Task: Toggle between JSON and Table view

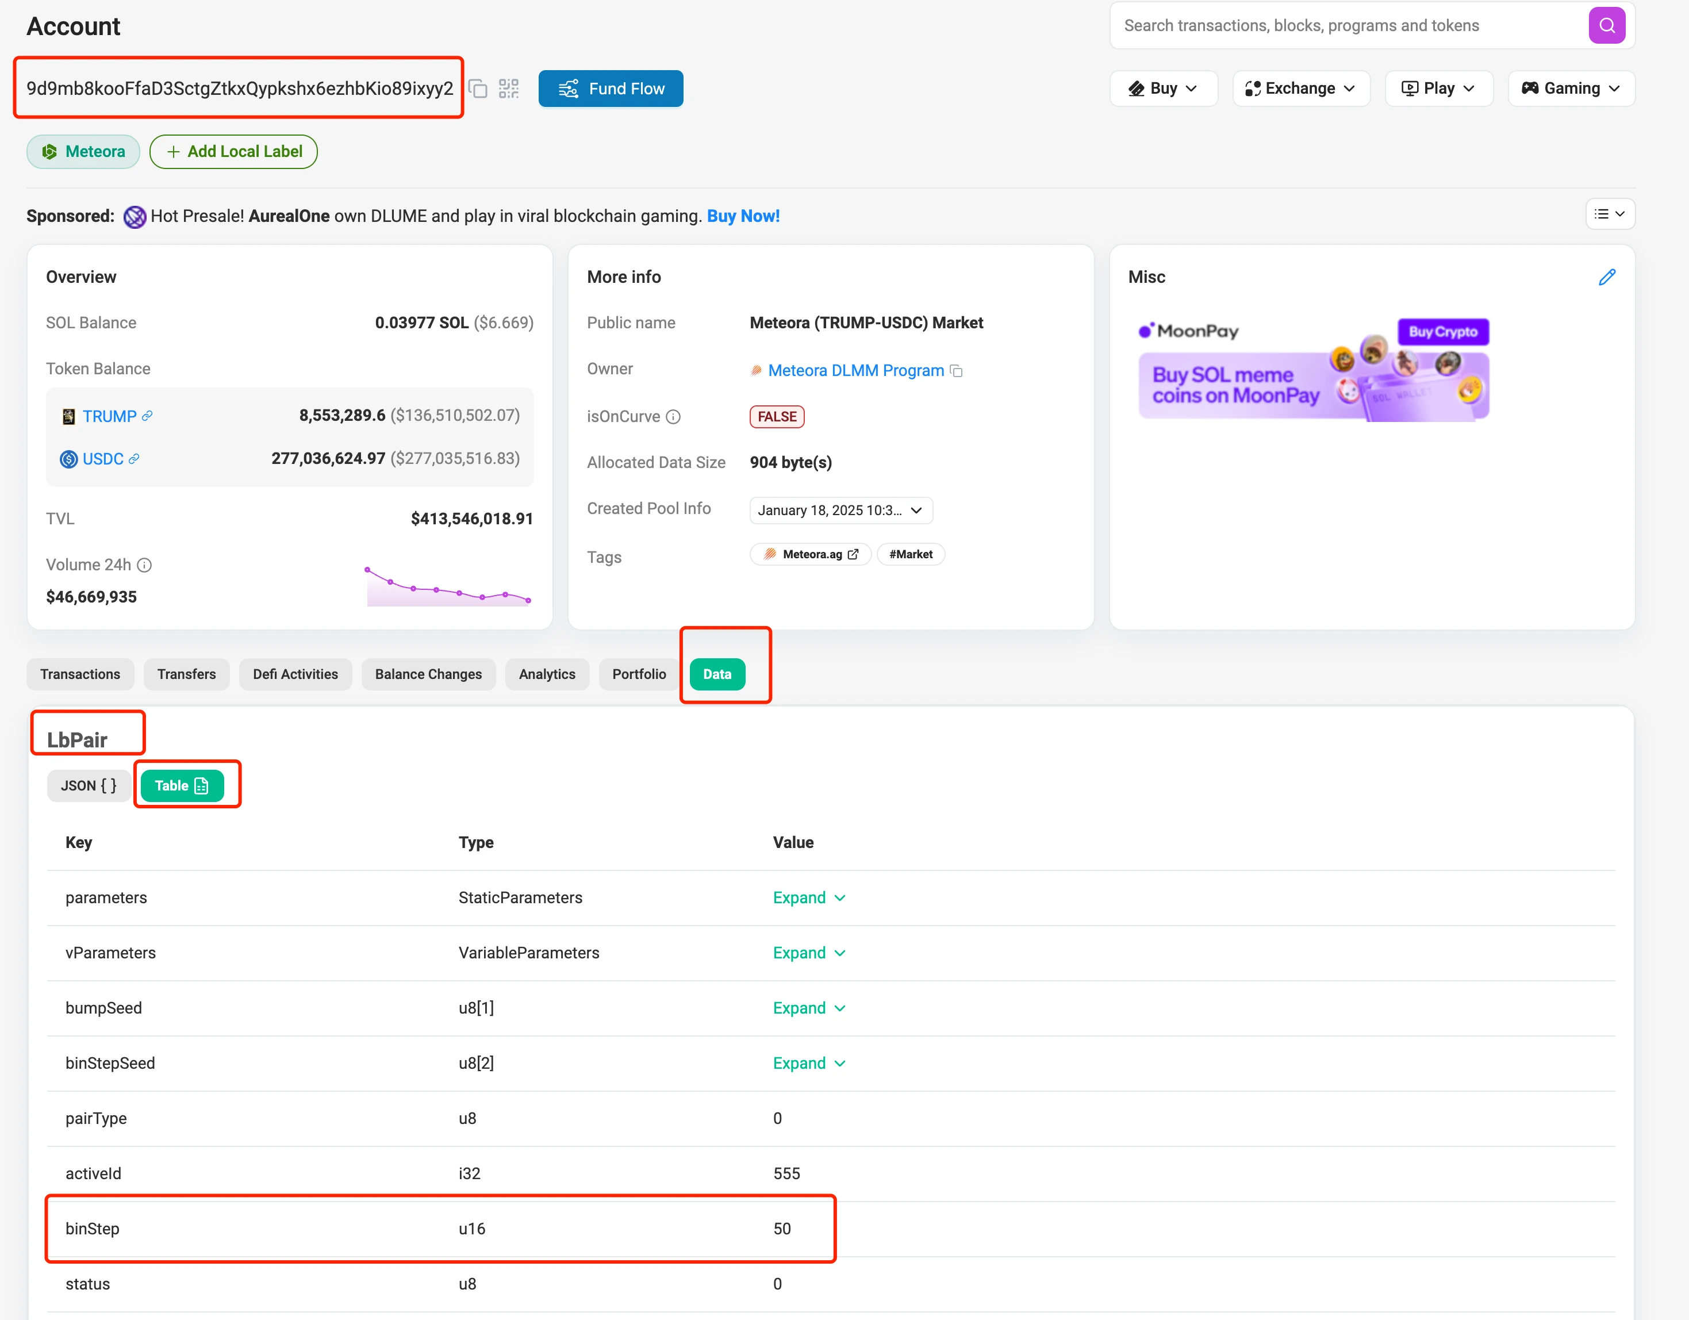Action: pyautogui.click(x=85, y=785)
